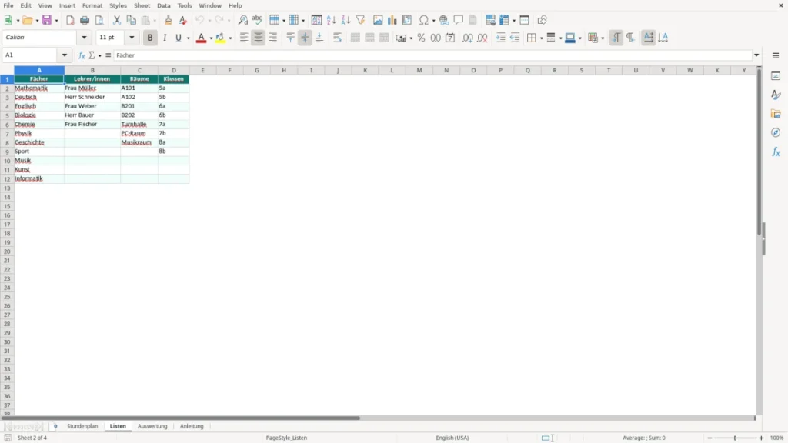Open sidebar Gallery panel
Viewport: 788px width, 443px height.
pos(776,114)
